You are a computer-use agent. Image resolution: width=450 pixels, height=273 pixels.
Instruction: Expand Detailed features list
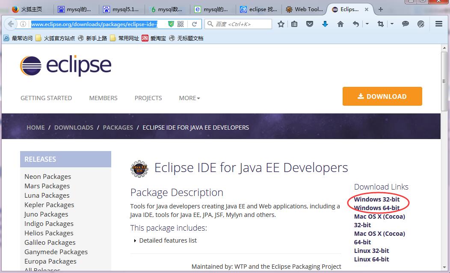[165, 240]
